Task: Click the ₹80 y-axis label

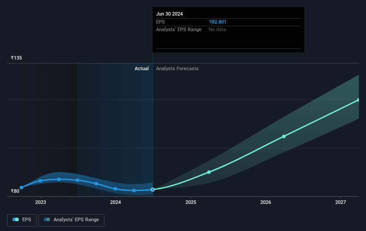Action: coord(15,191)
